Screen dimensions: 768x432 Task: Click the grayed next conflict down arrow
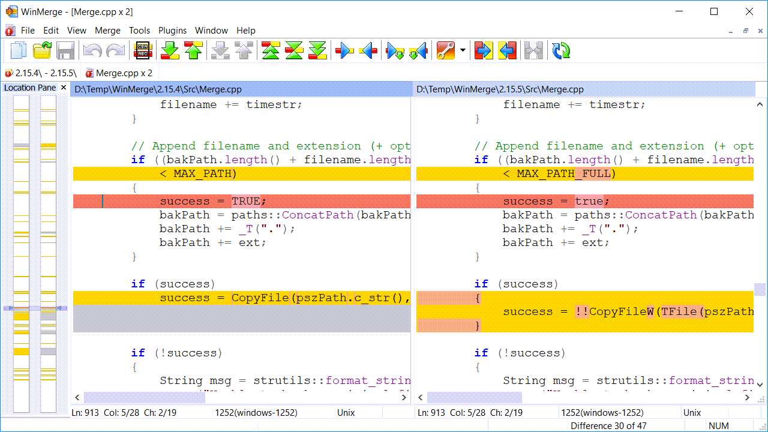click(221, 50)
